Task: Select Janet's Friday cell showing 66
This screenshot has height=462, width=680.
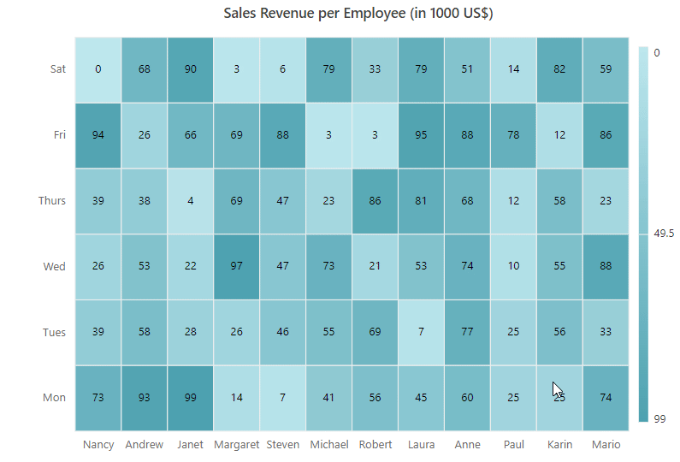Action: click(x=191, y=135)
